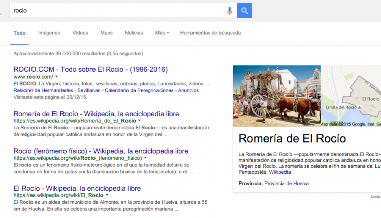381x218 pixels.
Task: Open Wikipedia link in knowledge panel
Action: coord(280,172)
